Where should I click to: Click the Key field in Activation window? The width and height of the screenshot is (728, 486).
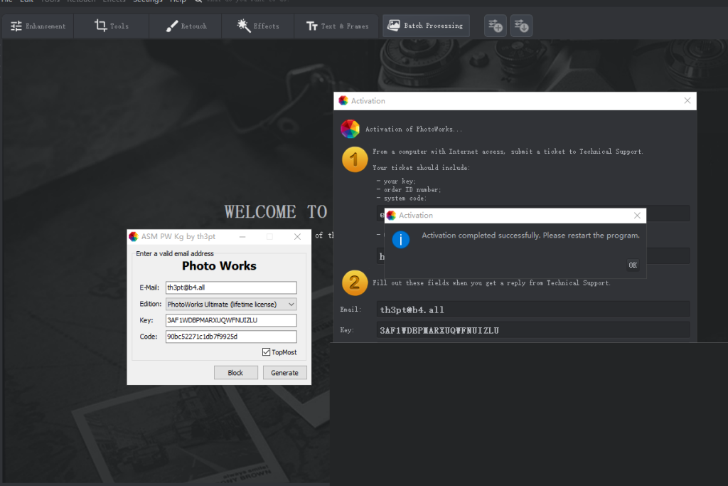click(533, 330)
